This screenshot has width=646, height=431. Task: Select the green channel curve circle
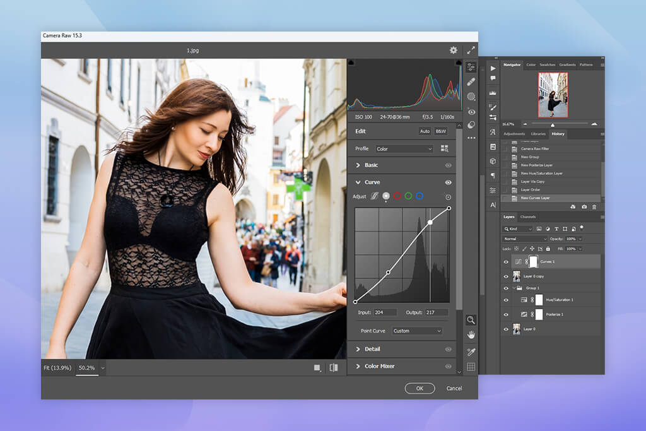(408, 196)
